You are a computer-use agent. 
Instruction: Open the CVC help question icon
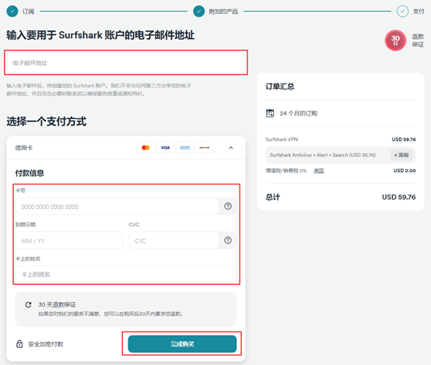pyautogui.click(x=228, y=240)
